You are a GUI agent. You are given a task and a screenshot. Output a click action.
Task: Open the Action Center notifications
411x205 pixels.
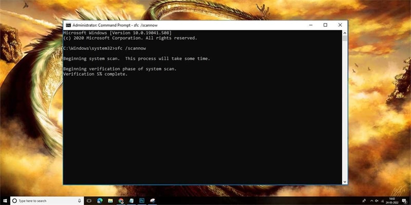point(404,201)
